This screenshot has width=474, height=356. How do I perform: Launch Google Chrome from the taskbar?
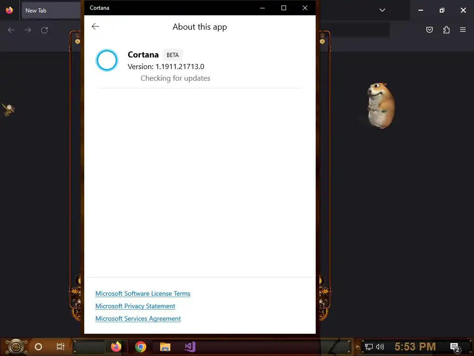click(141, 347)
